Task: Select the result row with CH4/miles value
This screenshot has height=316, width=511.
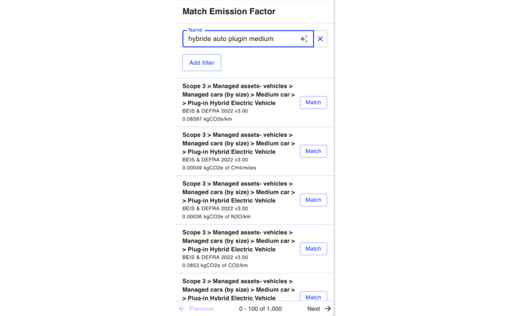Action: tap(235, 151)
